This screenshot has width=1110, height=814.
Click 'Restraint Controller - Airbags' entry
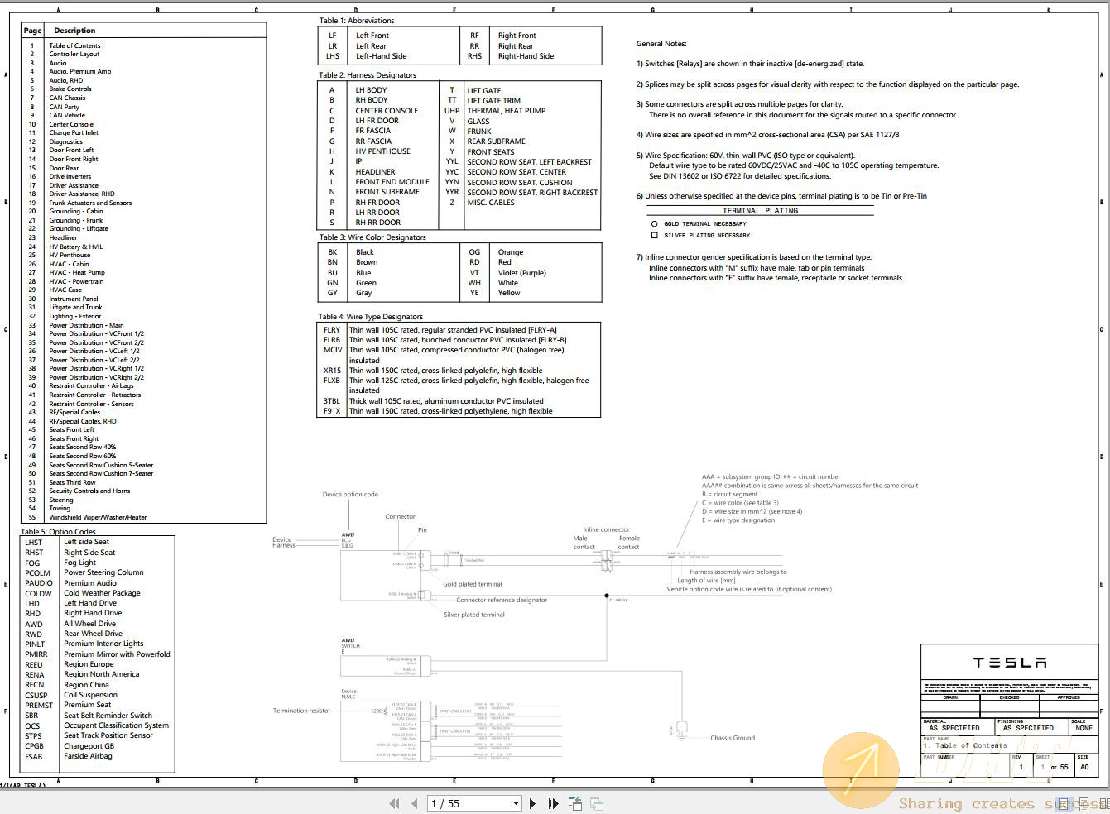point(91,386)
